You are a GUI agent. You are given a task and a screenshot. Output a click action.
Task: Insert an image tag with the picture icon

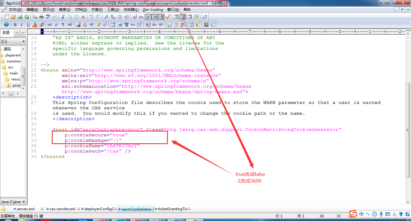pyautogui.click(x=78, y=25)
